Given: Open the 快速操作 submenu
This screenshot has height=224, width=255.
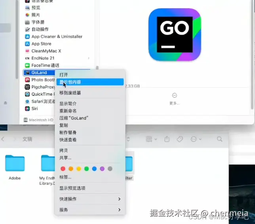Looking at the screenshot, I should pyautogui.click(x=90, y=199).
